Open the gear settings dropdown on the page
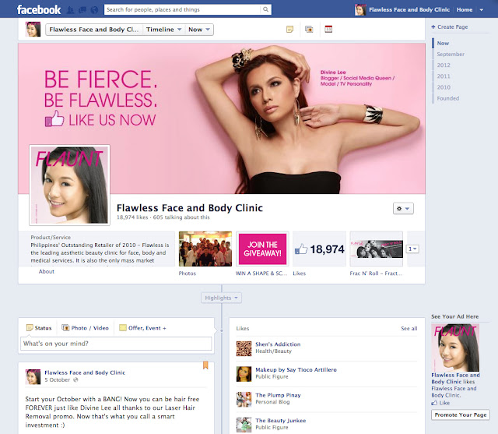Screen dimensions: 498x434 point(403,209)
